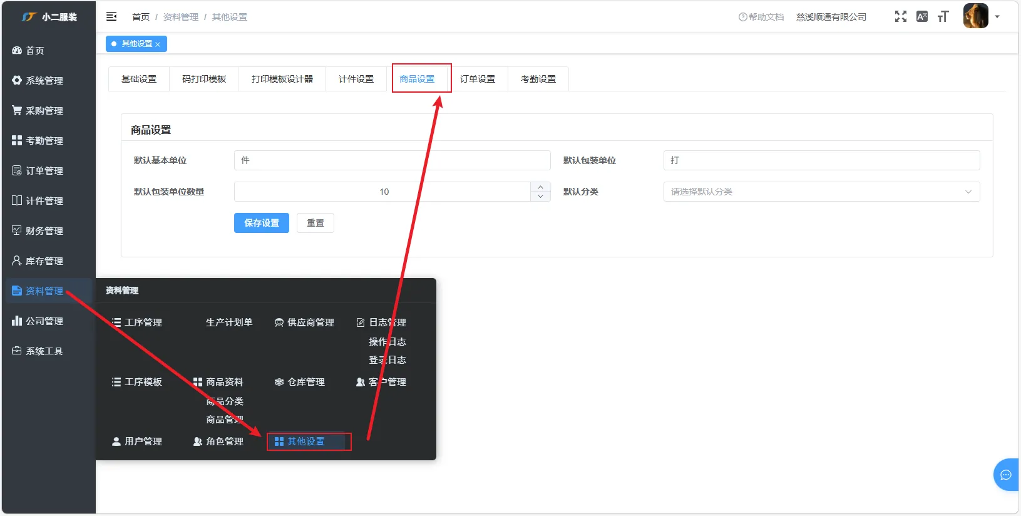The width and height of the screenshot is (1021, 516).
Task: Open 采购管理 in the sidebar
Action: [48, 111]
